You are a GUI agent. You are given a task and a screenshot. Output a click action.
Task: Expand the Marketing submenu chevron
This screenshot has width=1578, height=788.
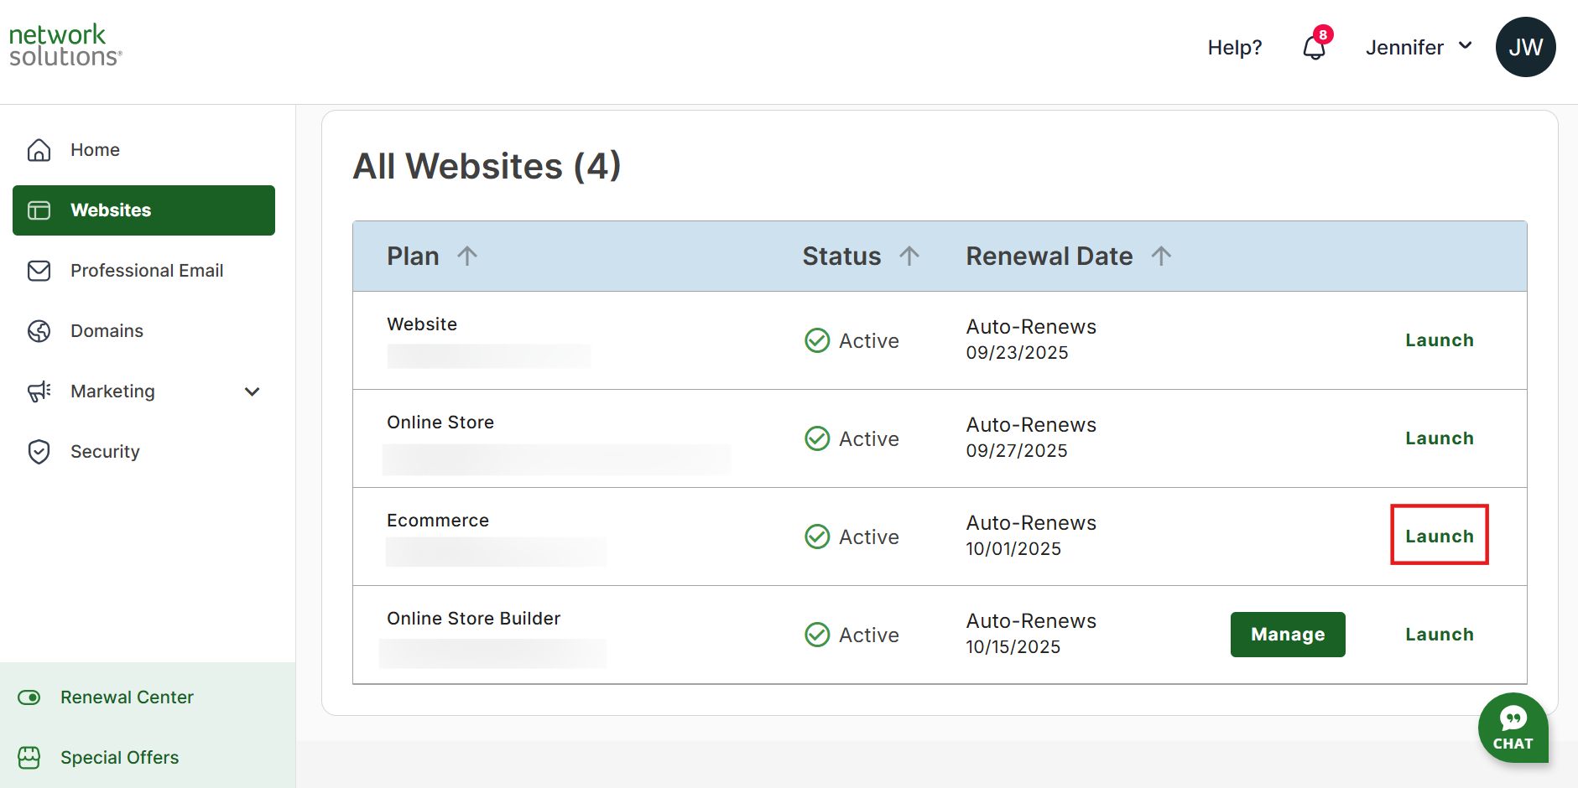click(252, 391)
